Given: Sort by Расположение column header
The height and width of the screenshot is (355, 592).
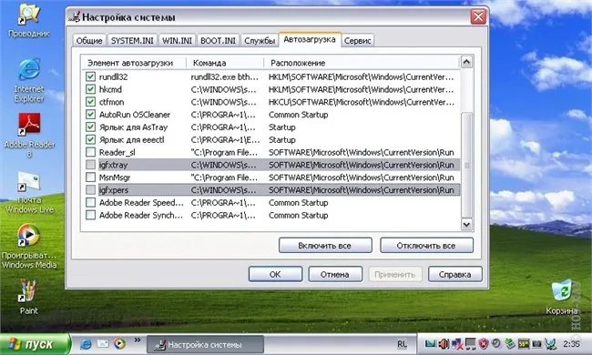Looking at the screenshot, I should click(362, 63).
